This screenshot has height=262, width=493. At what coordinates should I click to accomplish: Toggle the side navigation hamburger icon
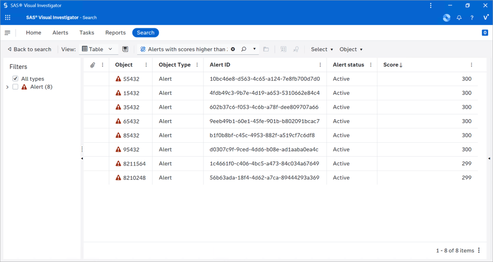click(7, 33)
